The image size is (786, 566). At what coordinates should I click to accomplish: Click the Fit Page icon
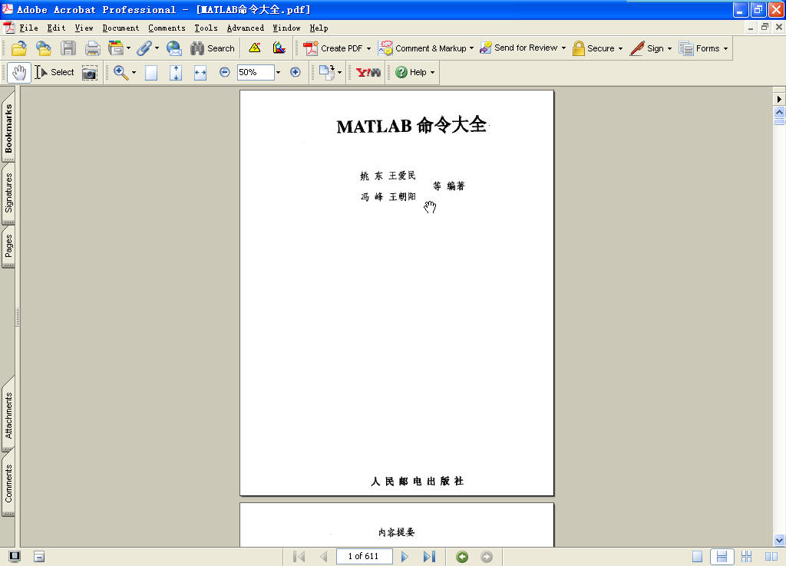point(176,73)
